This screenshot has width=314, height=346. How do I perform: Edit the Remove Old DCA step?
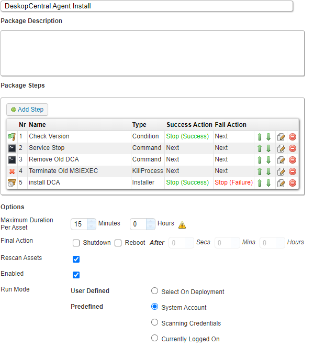281,160
